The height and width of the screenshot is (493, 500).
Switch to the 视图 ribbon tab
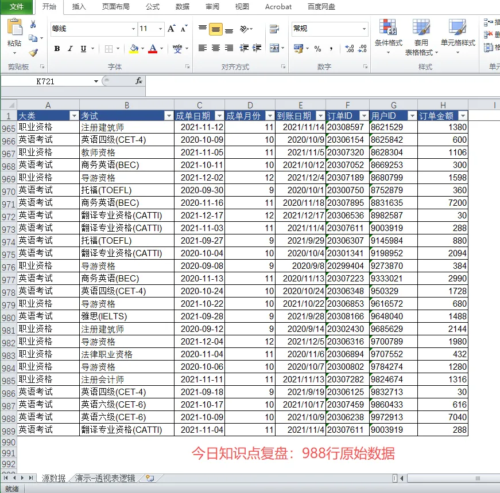[x=242, y=7]
